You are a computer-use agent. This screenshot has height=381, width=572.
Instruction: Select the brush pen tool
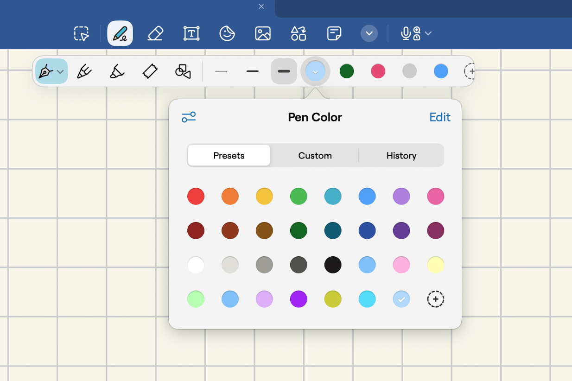point(84,71)
